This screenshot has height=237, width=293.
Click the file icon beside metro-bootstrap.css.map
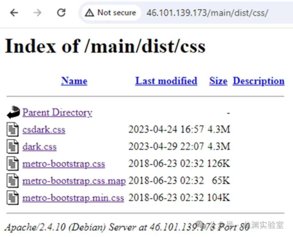point(13,181)
